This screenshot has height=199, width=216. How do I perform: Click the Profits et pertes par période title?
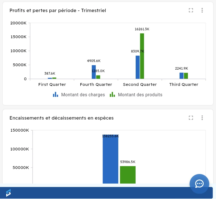coord(58,10)
